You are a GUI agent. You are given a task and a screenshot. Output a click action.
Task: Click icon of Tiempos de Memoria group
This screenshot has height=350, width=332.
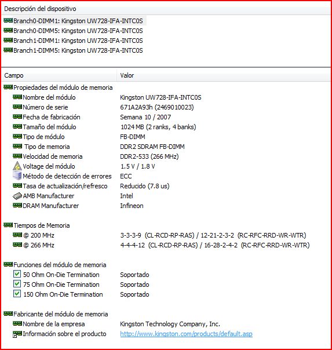(x=8, y=225)
